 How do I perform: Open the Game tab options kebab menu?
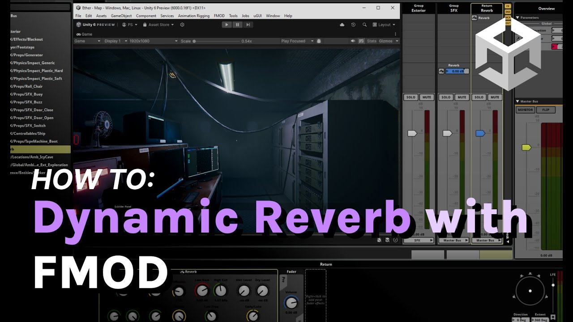coord(395,34)
